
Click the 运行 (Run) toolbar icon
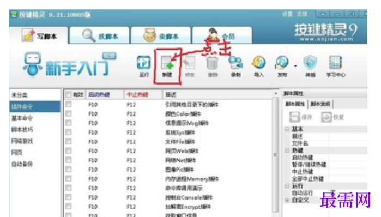(143, 63)
